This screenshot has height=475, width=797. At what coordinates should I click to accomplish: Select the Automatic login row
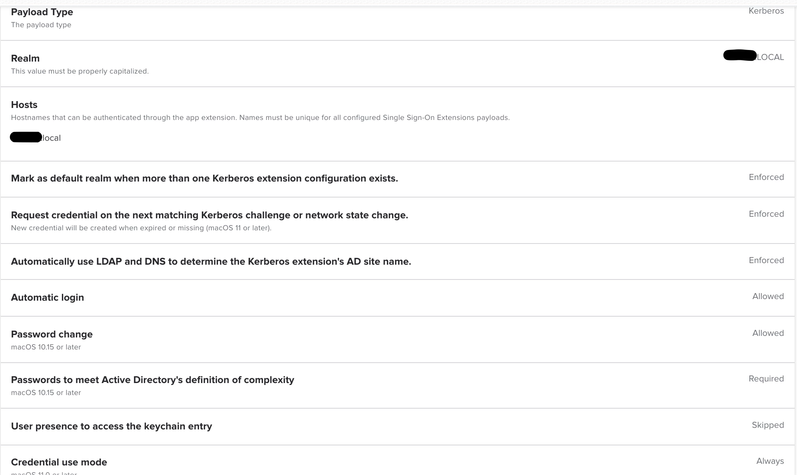coord(398,298)
